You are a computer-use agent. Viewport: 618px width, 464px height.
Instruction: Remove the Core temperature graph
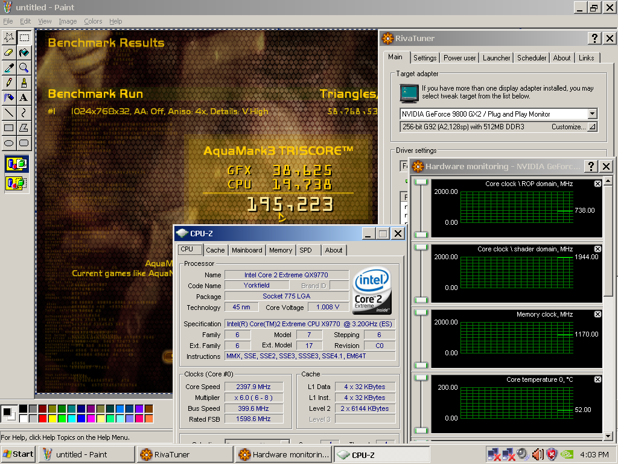point(597,379)
